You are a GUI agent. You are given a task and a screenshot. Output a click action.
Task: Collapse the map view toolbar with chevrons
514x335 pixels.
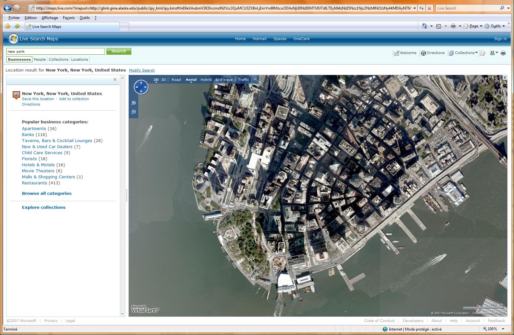(x=255, y=79)
